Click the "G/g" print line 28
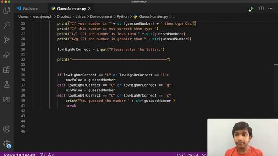The height and width of the screenshot is (156, 278). pos(124,39)
